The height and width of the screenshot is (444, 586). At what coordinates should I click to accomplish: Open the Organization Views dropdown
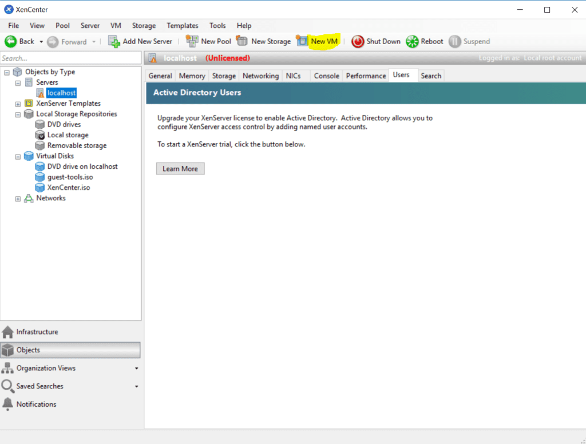(x=136, y=368)
